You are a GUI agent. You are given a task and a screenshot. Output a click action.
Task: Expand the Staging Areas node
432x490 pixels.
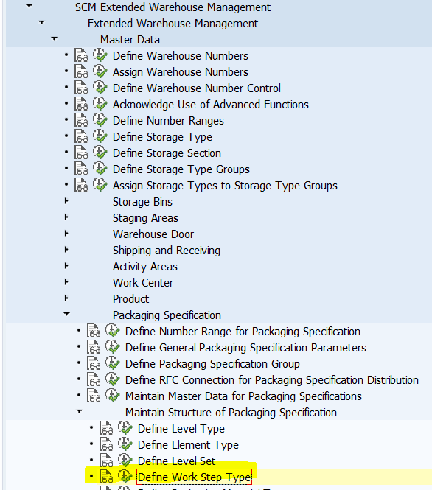(x=66, y=217)
